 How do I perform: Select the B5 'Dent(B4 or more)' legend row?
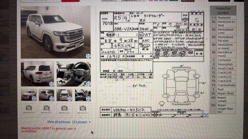pos(223,54)
